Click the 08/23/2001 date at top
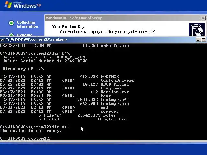 tap(13, 46)
